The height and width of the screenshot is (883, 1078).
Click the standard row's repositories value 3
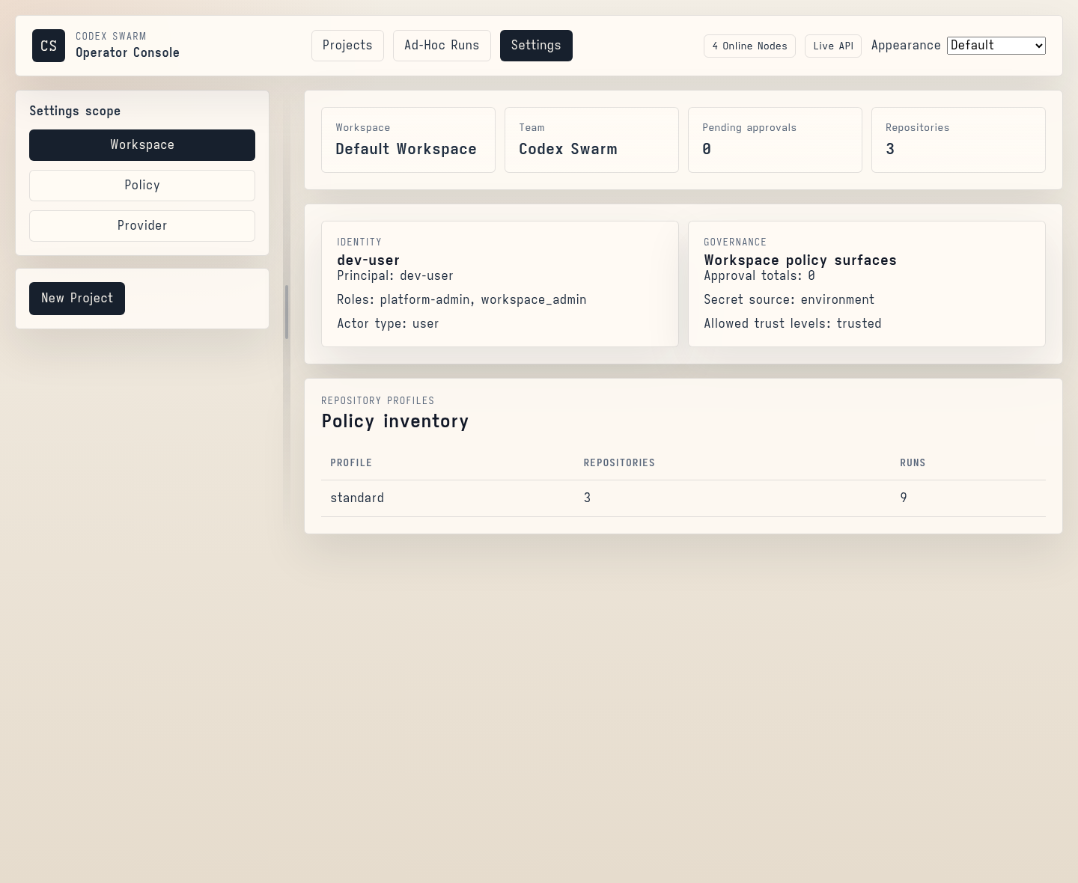coord(587,498)
